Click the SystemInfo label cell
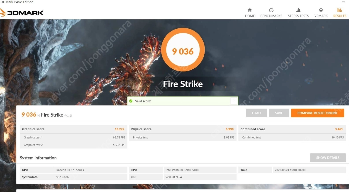Screen dimensions: 349x192 pyautogui.click(x=37, y=177)
